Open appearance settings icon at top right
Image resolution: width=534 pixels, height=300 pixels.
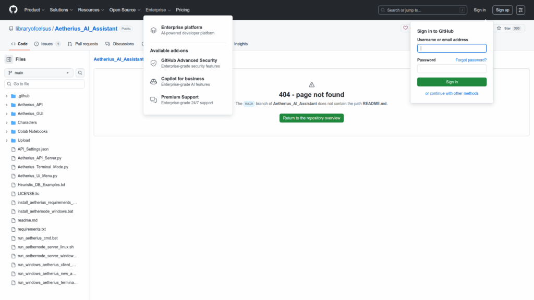point(520,10)
